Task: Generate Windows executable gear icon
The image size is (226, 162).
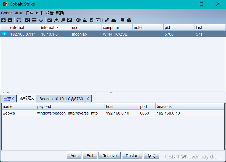Action: 78,20
